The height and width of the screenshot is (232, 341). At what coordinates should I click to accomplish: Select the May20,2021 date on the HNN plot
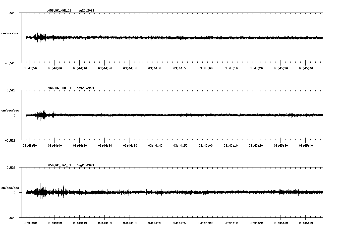click(x=85, y=88)
